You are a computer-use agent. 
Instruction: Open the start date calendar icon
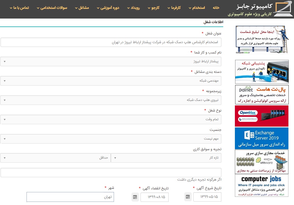pyautogui.click(x=188, y=197)
